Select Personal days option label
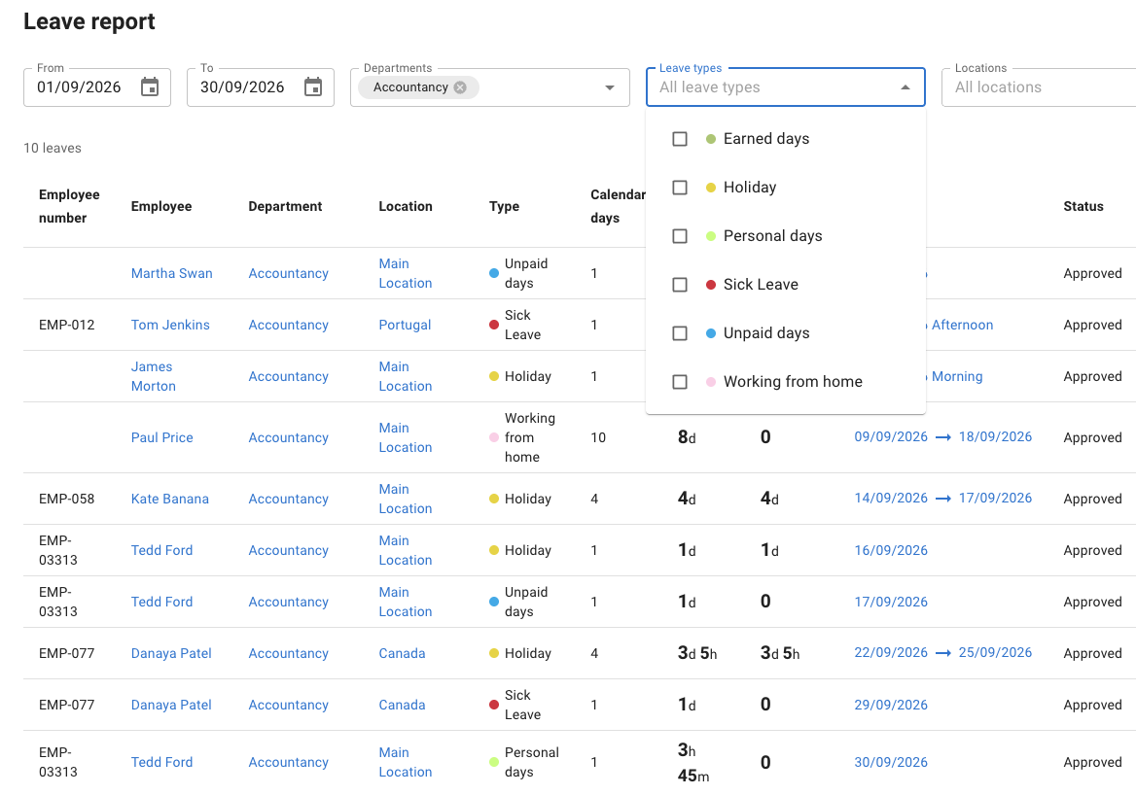This screenshot has width=1136, height=795. pyautogui.click(x=772, y=236)
